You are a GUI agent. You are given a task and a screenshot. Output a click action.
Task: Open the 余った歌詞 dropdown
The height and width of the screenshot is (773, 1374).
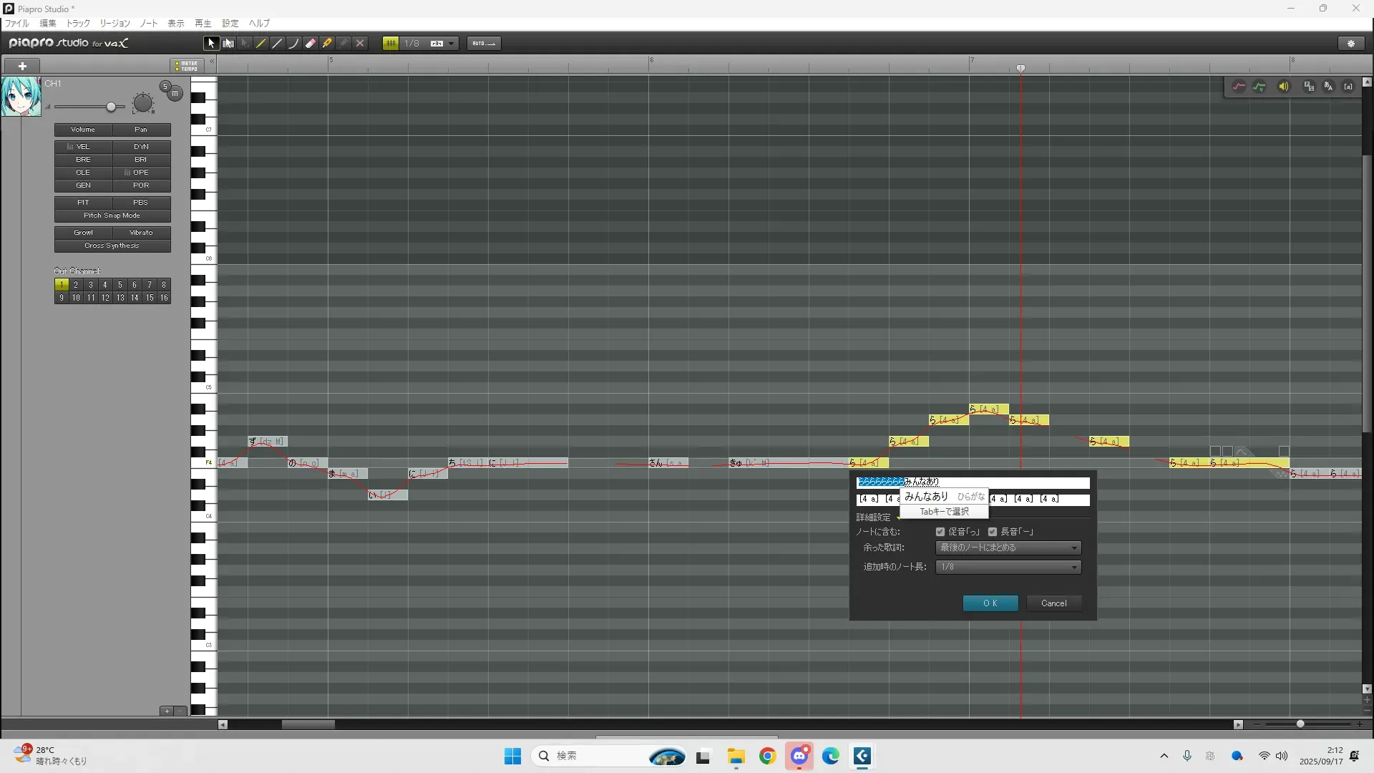coord(1008,548)
